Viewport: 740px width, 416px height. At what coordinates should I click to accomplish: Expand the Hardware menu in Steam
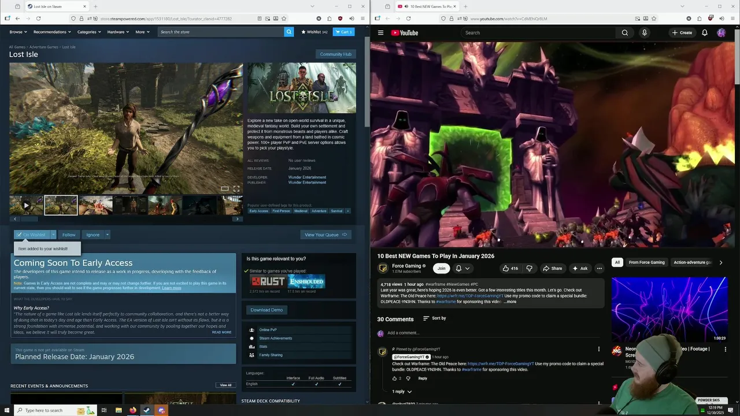click(117, 32)
